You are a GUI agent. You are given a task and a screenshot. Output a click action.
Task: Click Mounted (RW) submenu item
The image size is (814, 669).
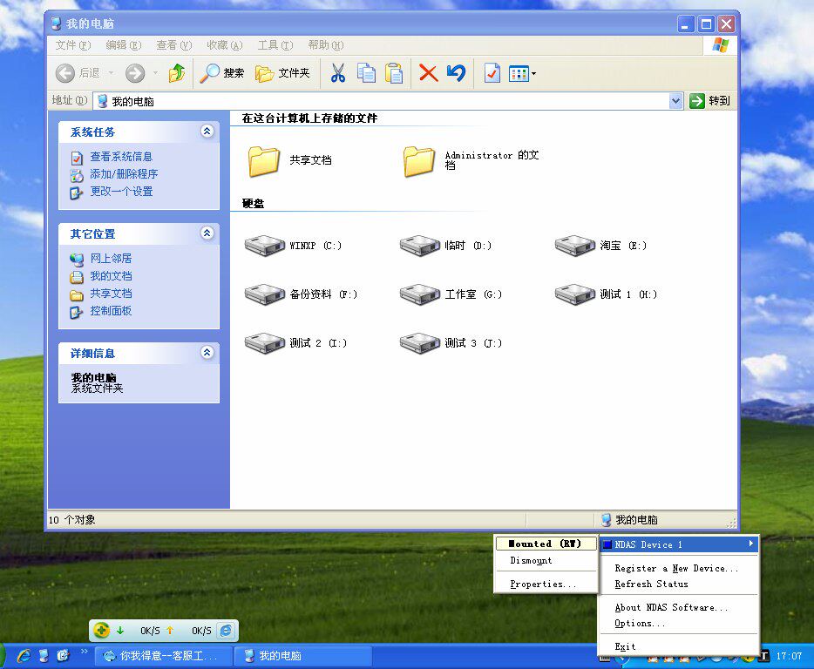click(546, 544)
